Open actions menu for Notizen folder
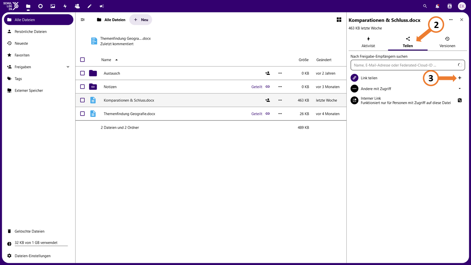Screen dimensions: 471x265 tap(280, 87)
